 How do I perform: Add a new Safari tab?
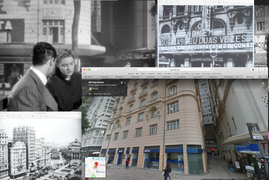266,77
